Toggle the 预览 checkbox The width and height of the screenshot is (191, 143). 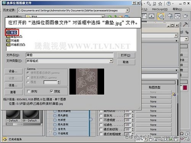point(52,91)
